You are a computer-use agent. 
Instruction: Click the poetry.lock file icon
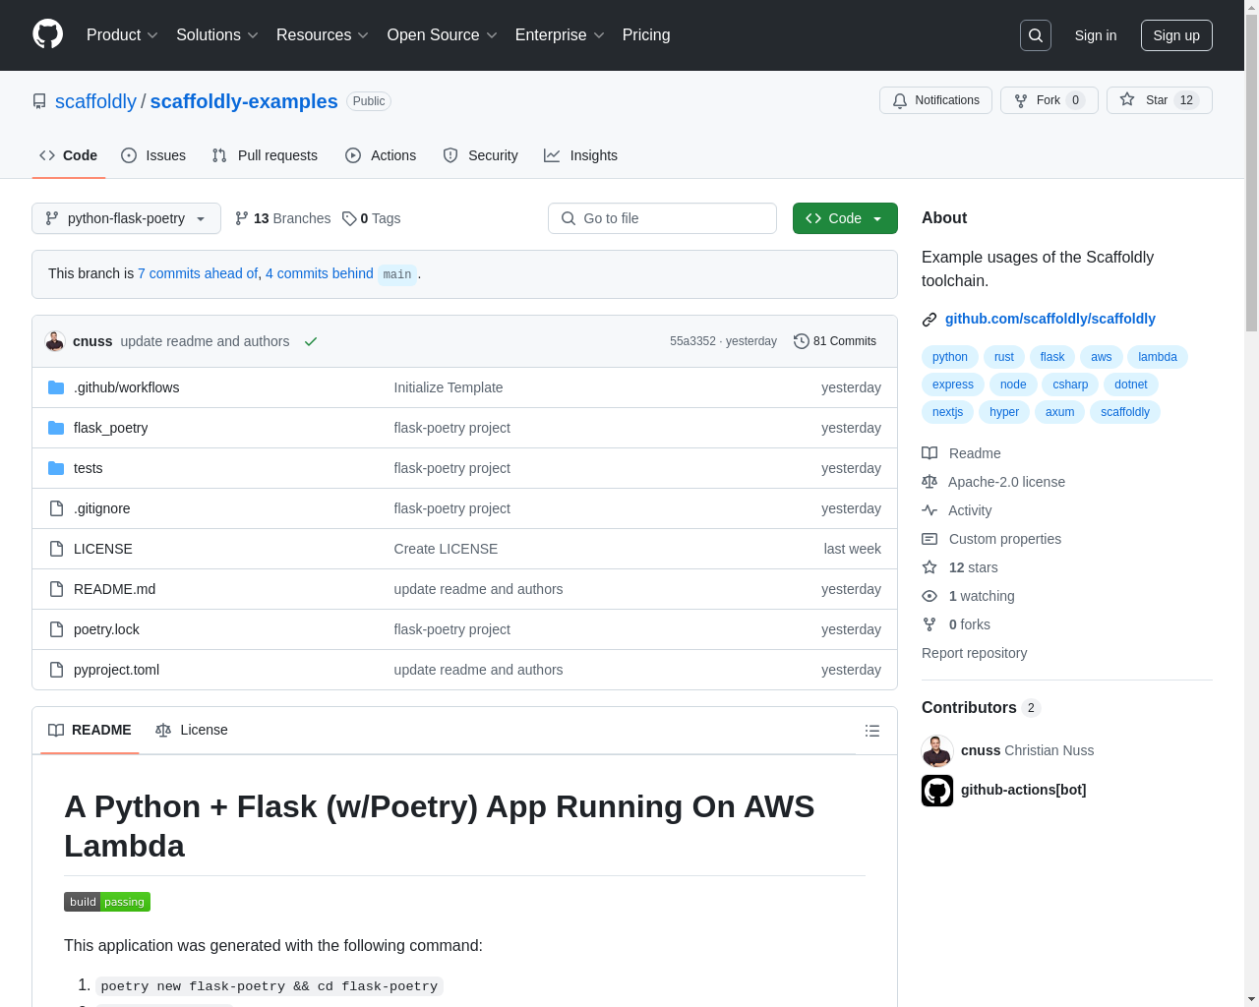point(56,629)
